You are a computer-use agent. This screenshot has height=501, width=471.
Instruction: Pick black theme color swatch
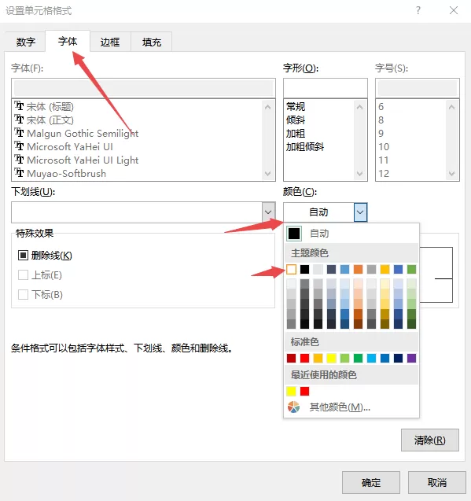coord(305,269)
